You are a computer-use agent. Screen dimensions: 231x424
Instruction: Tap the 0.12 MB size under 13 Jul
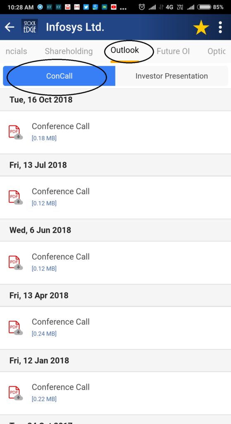(x=44, y=203)
